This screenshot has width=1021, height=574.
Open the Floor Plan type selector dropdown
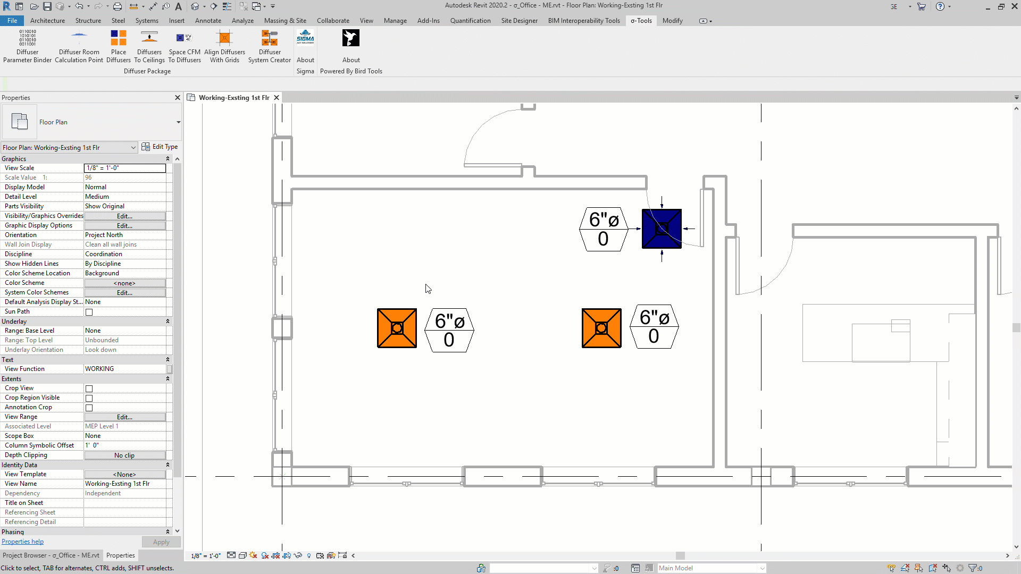[x=178, y=122]
